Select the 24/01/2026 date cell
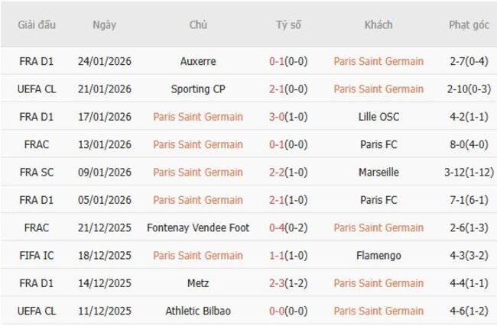The width and height of the screenshot is (497, 326). 104,61
